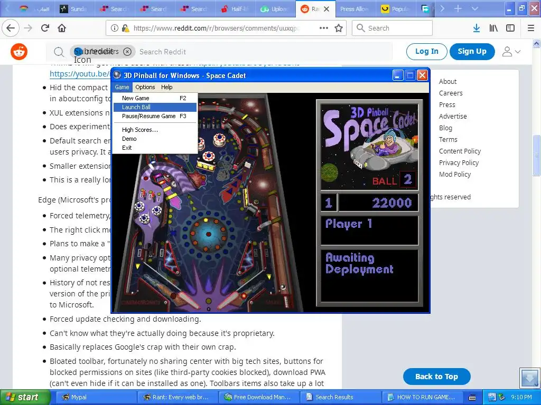
Task: Show site information icon in address bar
Action: tap(115, 28)
